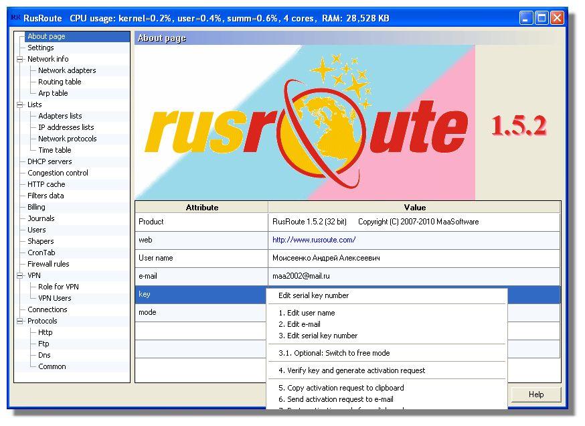Viewport: 585px width, 426px height.
Task: Select the 'web' attribute cell
Action: click(x=202, y=240)
